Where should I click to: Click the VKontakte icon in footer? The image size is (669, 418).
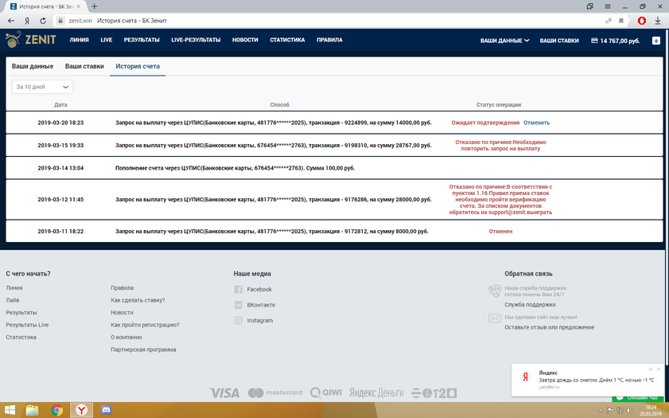pos(238,305)
